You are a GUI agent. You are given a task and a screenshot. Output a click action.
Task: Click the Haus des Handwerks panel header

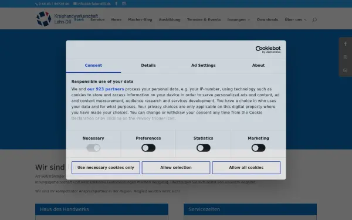pos(101,209)
